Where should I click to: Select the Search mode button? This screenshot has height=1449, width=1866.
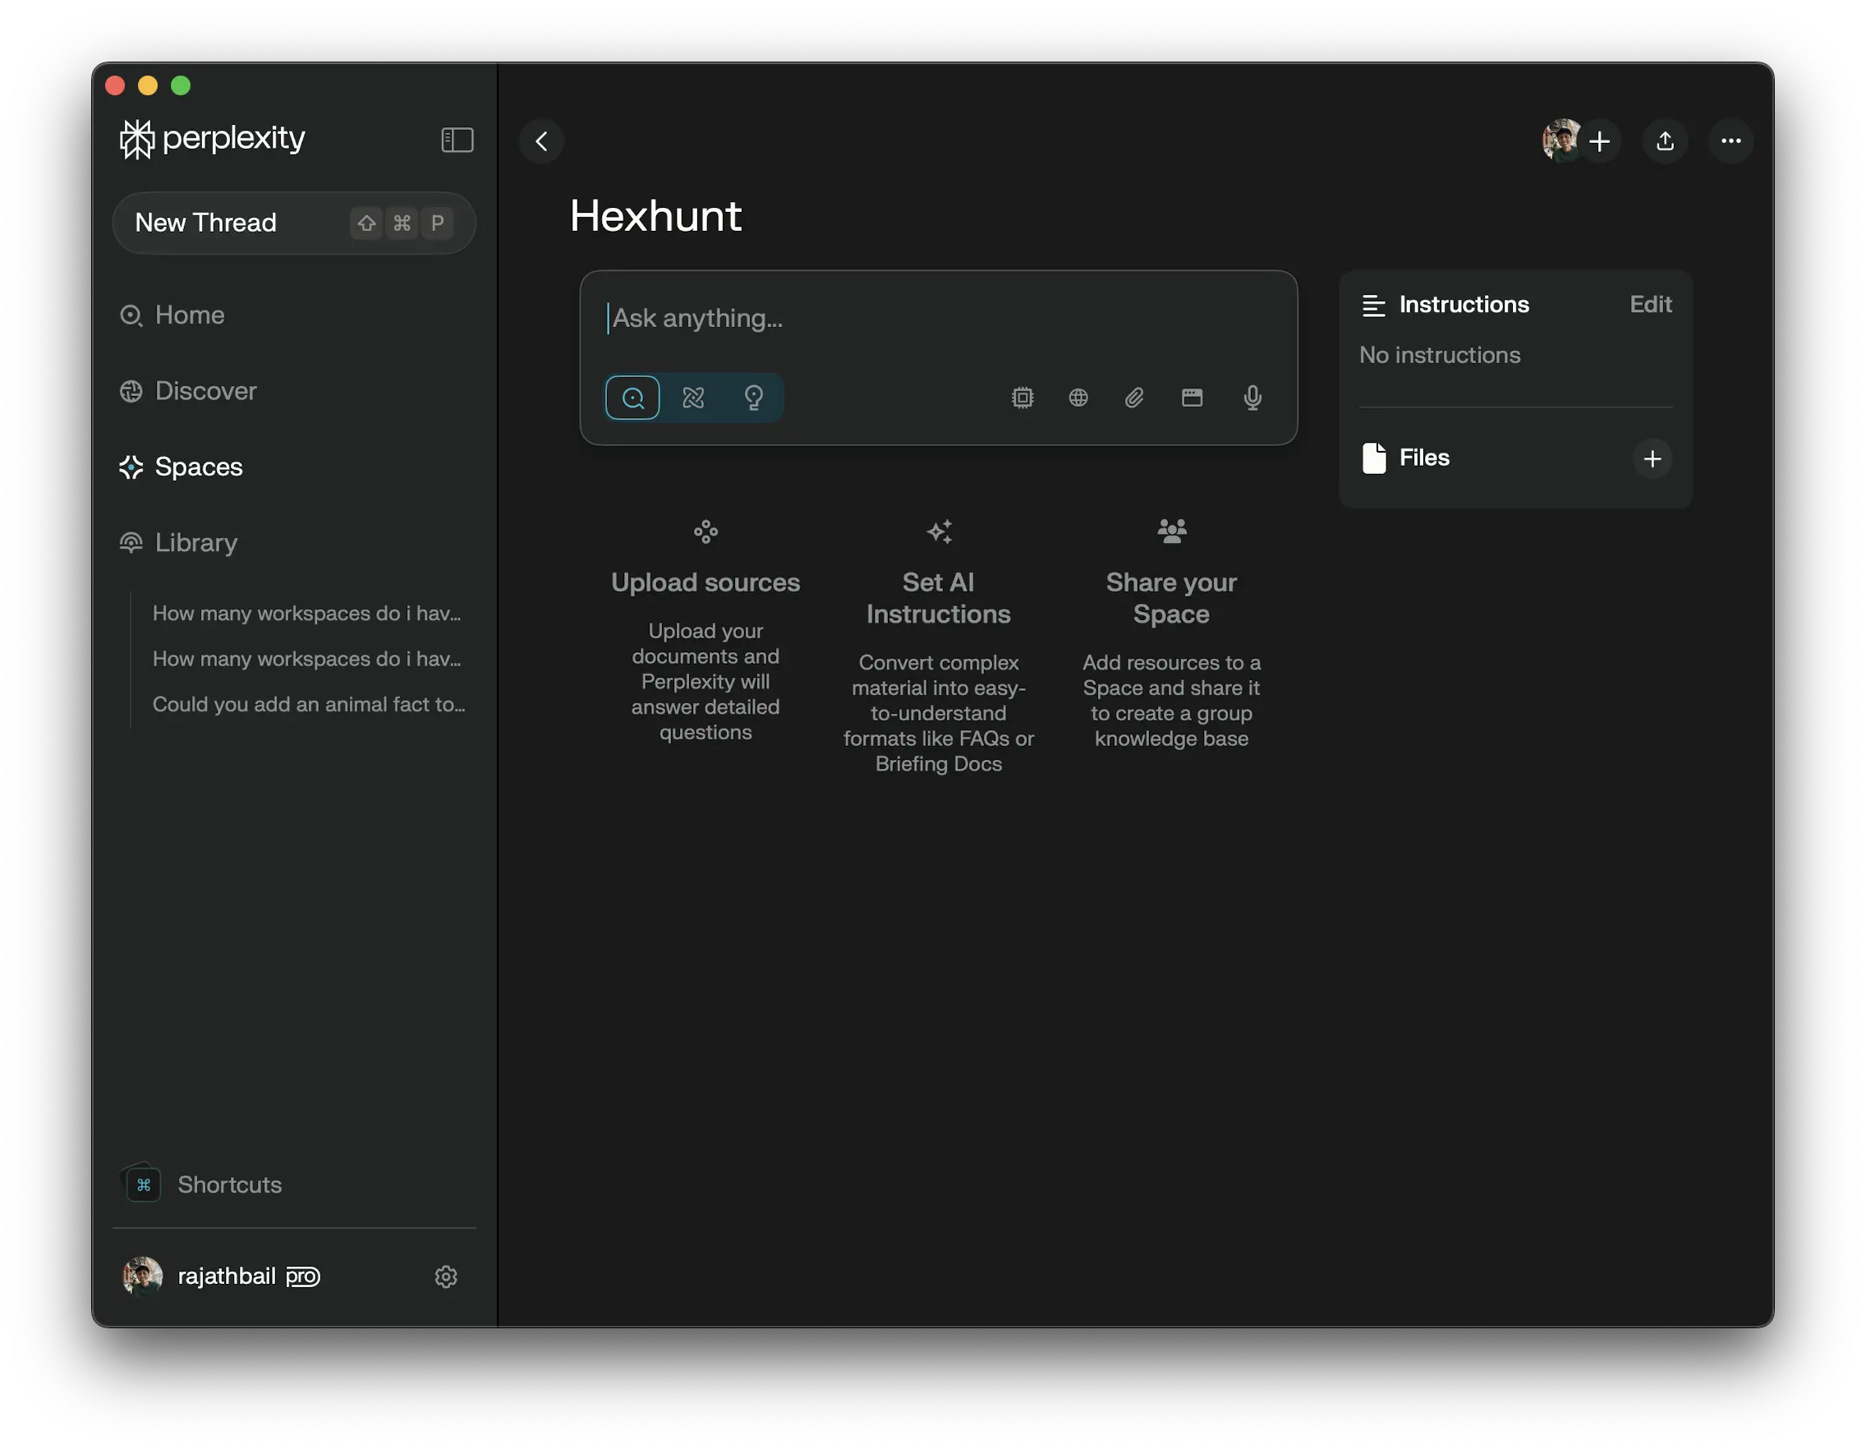tap(632, 398)
